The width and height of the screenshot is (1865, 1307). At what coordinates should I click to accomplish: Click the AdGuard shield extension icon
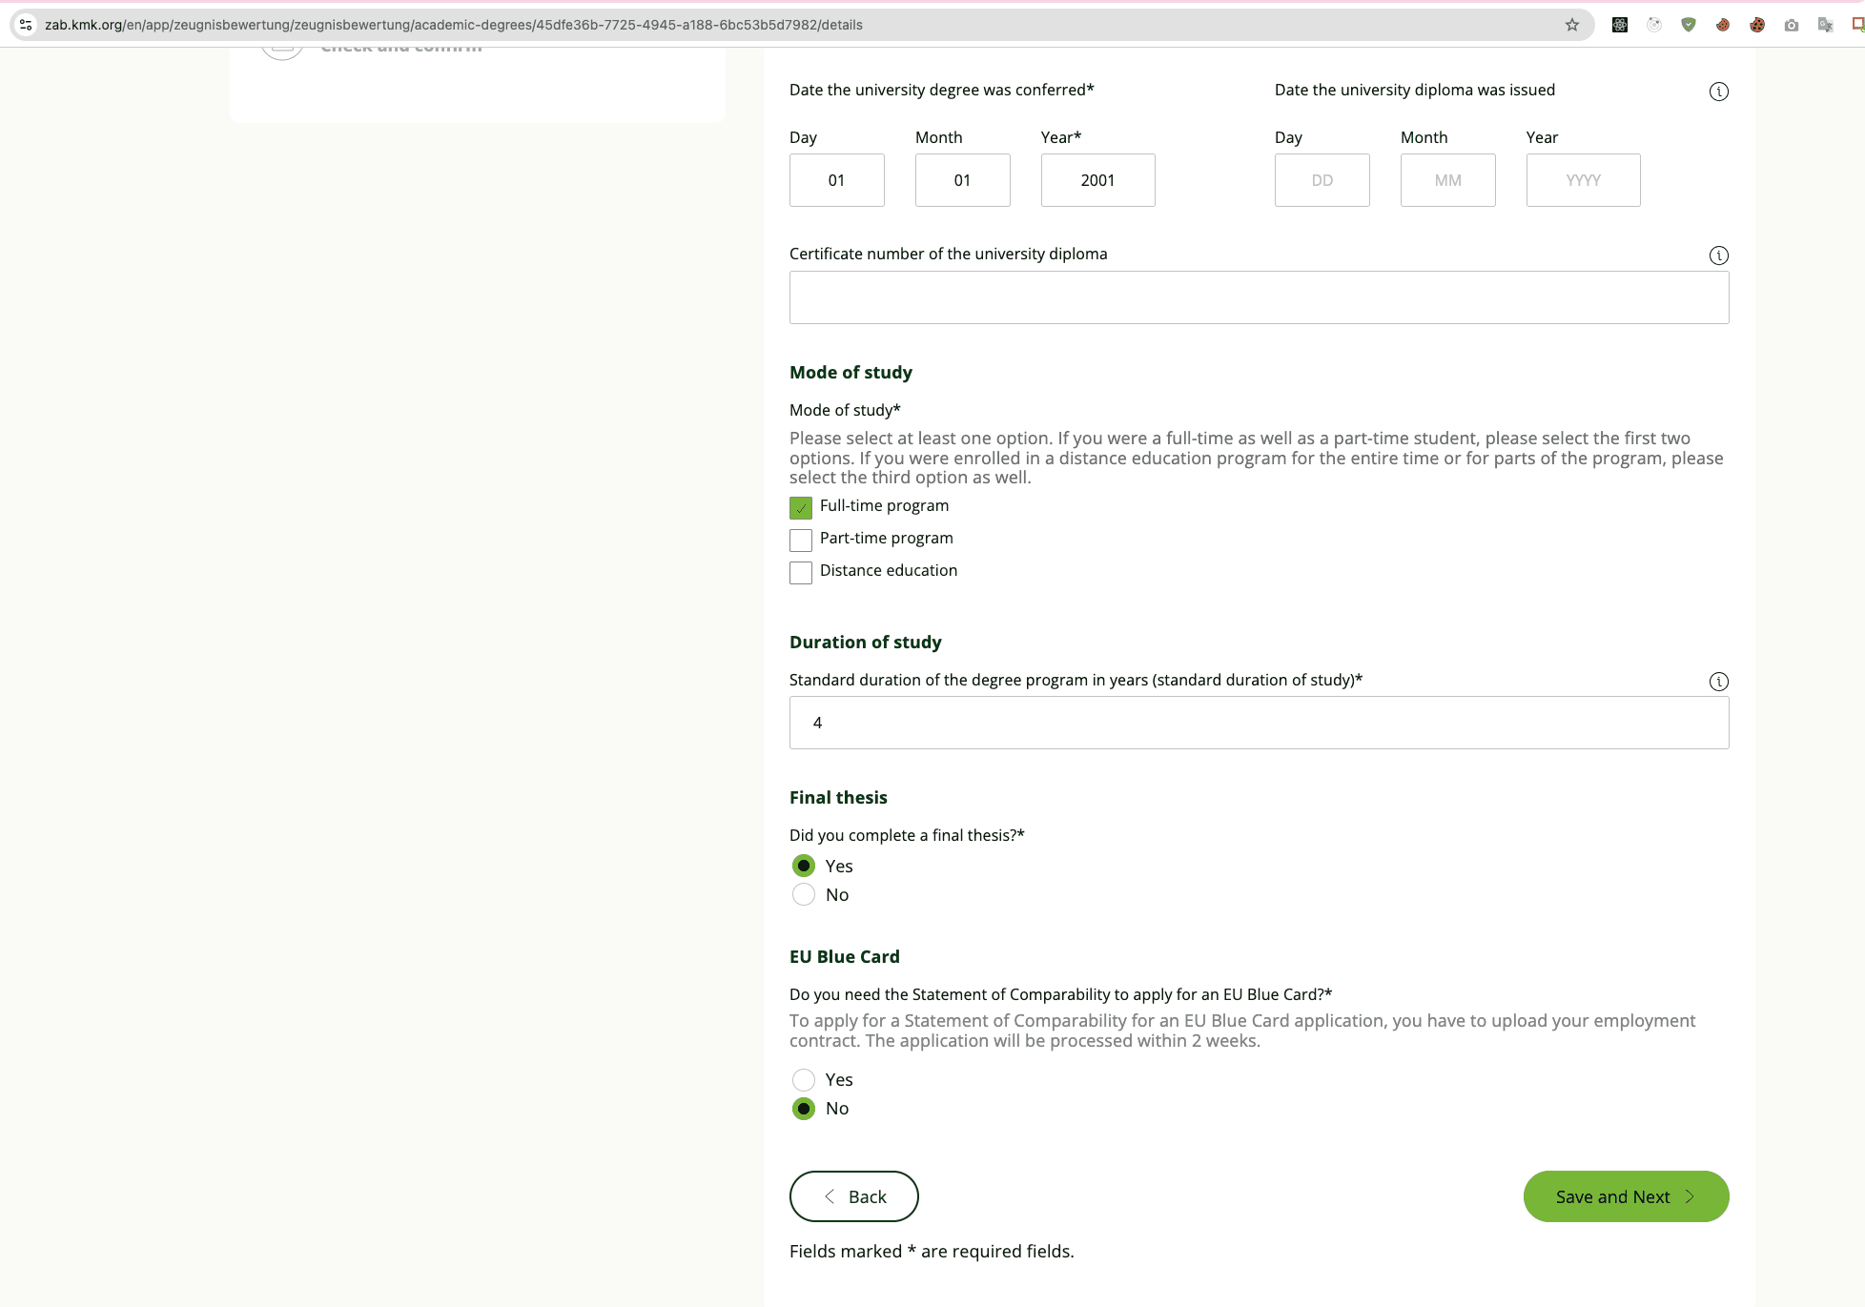1689,25
